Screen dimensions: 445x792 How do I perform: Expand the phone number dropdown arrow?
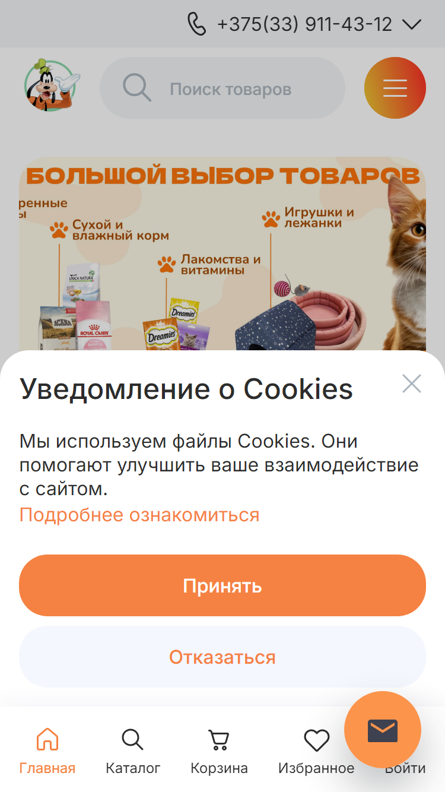pos(411,24)
